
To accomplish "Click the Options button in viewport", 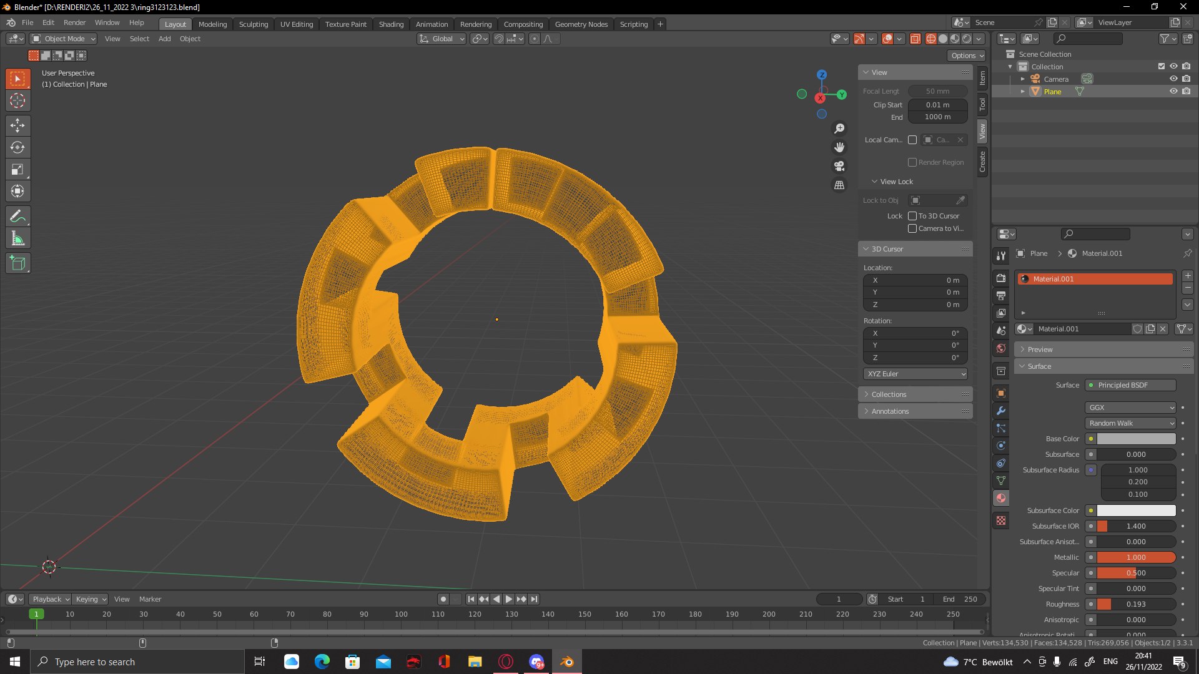I will tap(967, 56).
